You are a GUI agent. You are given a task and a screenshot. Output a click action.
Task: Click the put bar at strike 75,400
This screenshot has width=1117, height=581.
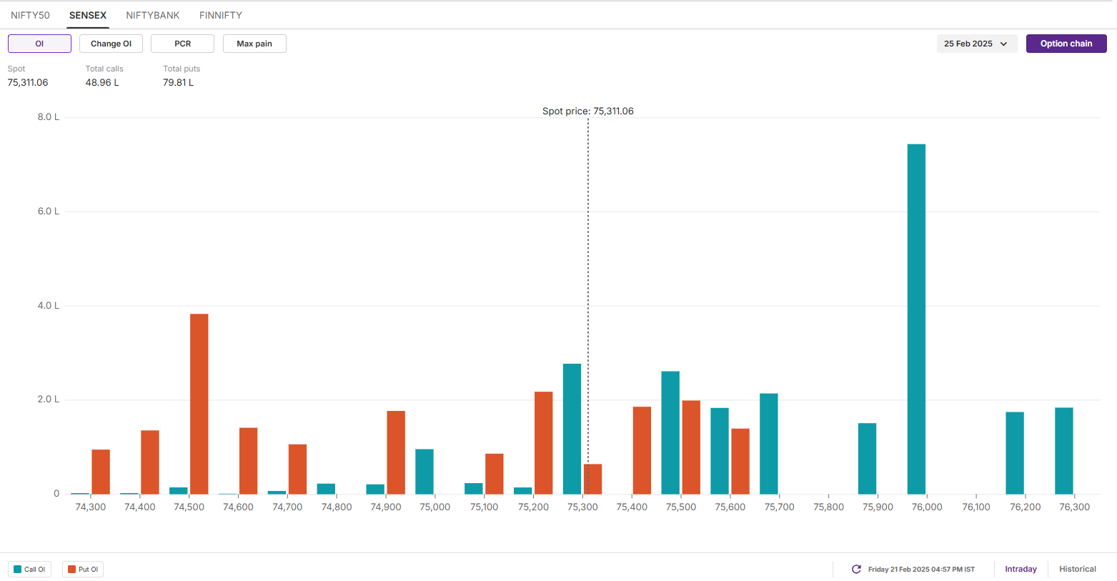[x=642, y=450]
